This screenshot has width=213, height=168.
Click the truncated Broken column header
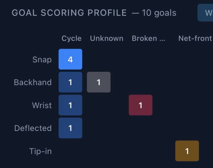coord(148,38)
